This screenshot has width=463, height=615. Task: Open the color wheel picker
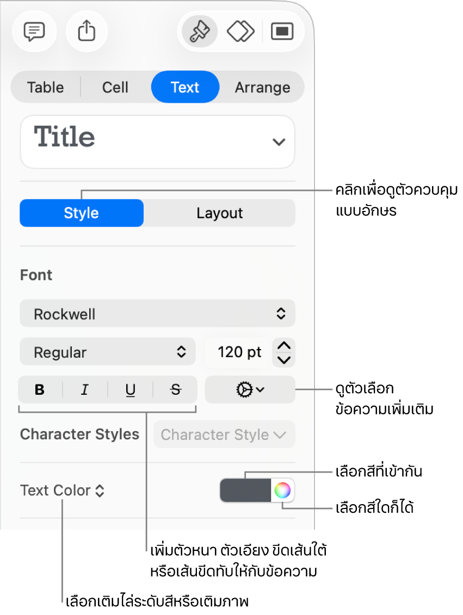(x=282, y=490)
